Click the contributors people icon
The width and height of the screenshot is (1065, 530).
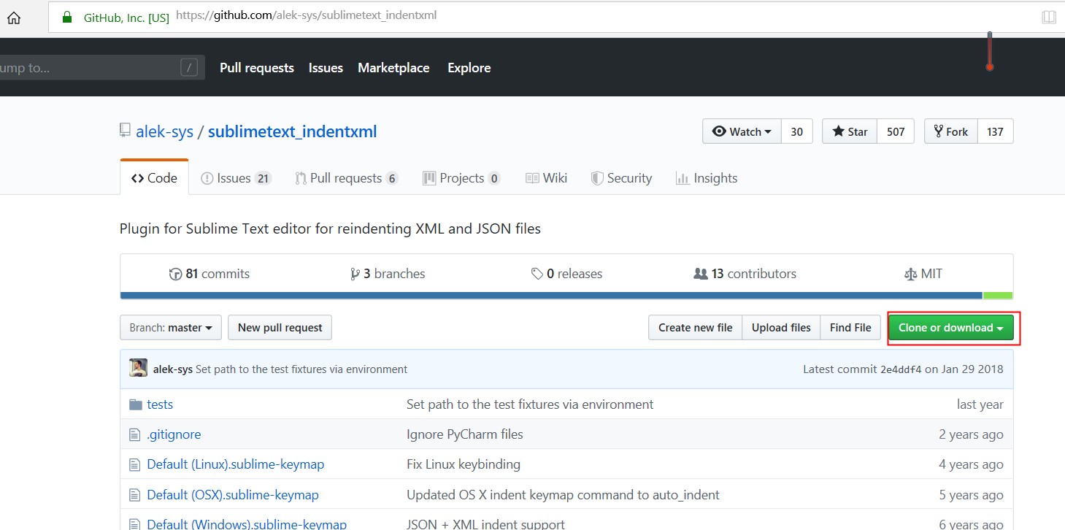click(700, 274)
